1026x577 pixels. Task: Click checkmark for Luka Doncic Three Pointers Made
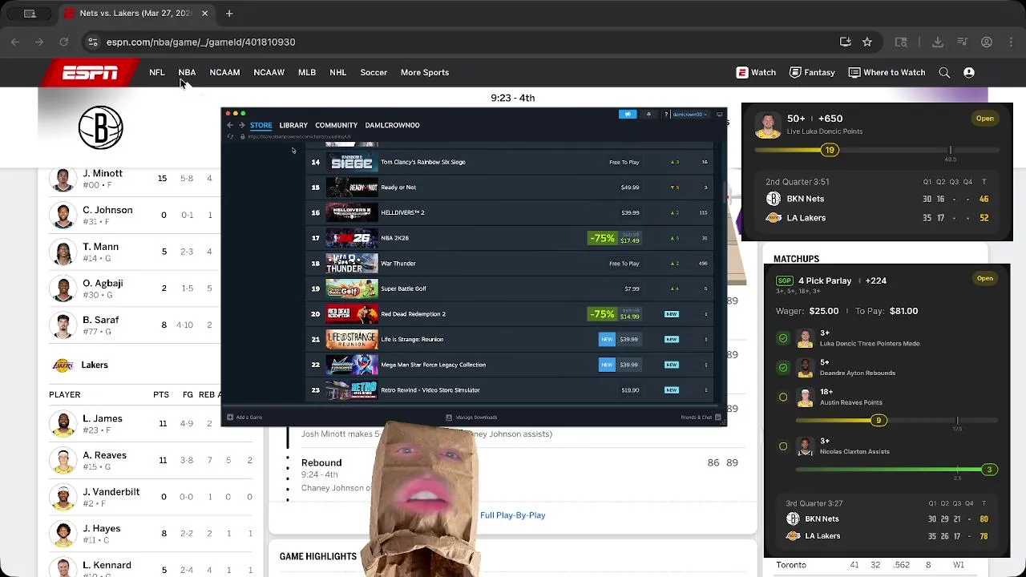point(783,338)
